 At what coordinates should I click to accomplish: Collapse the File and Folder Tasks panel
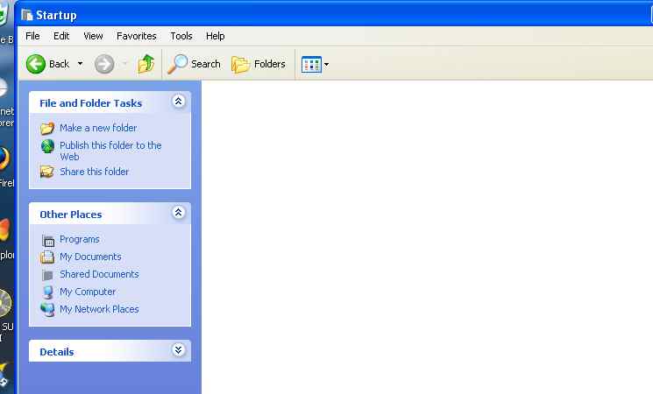coord(178,101)
